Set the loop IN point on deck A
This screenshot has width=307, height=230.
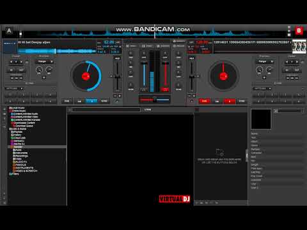(x=12, y=70)
